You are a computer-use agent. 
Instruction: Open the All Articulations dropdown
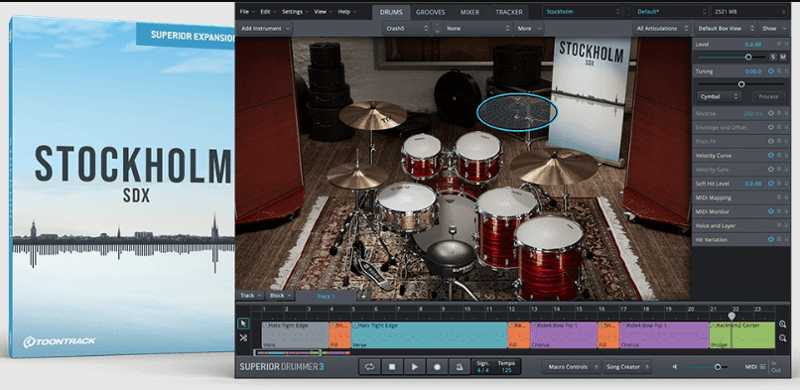click(662, 29)
